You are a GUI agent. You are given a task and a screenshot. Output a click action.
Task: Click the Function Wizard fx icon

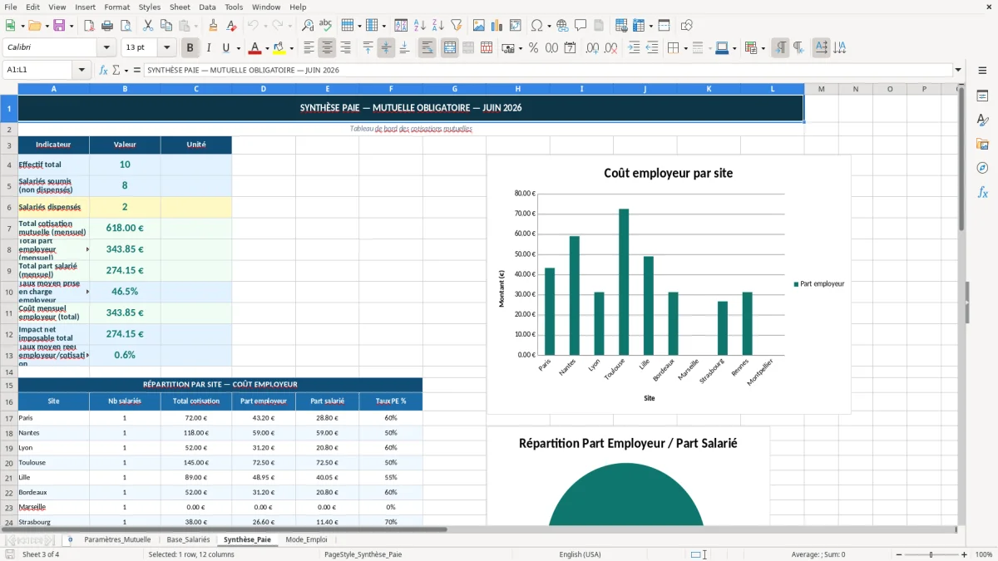pyautogui.click(x=104, y=70)
